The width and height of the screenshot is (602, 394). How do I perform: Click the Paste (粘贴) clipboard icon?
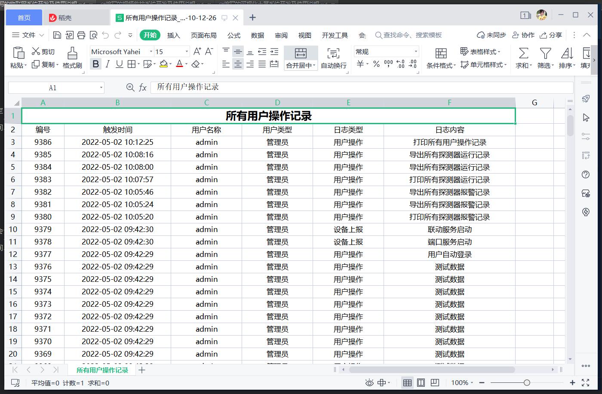[x=18, y=53]
